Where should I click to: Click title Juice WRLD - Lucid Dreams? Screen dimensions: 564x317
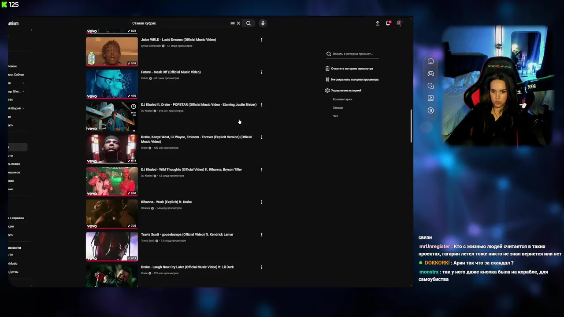178,40
